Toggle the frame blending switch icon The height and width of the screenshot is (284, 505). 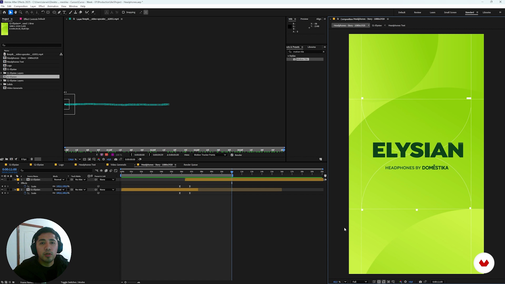pyautogui.click(x=106, y=171)
